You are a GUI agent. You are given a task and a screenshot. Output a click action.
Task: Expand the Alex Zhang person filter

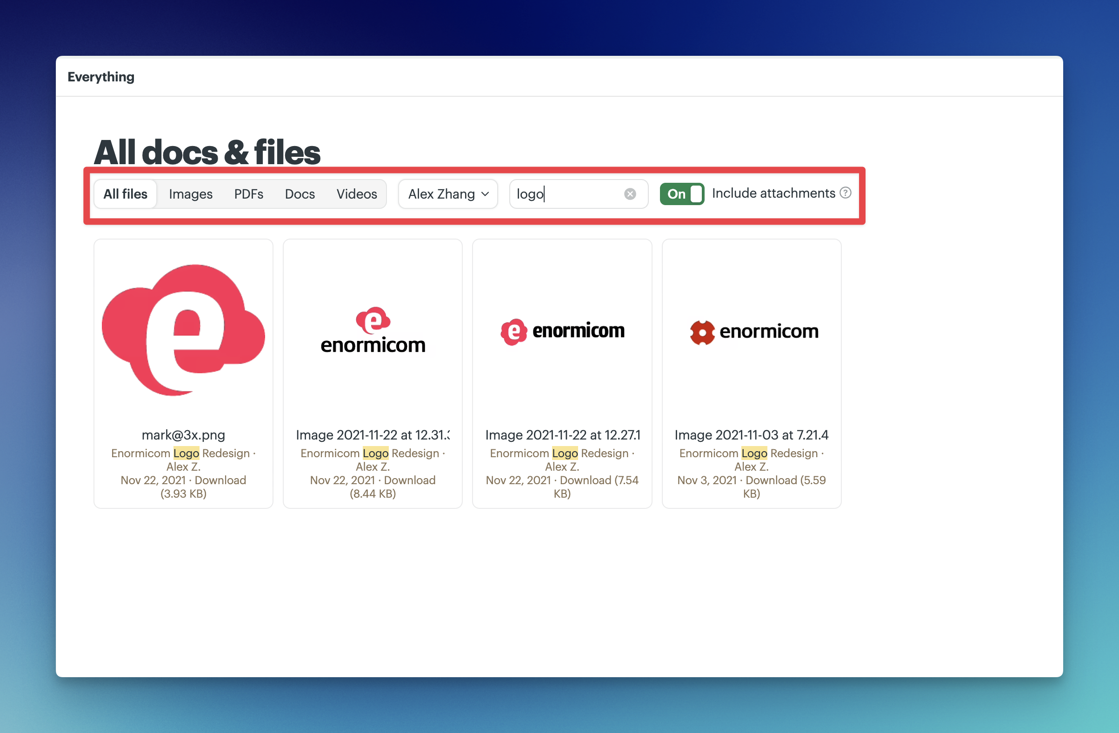tap(448, 193)
